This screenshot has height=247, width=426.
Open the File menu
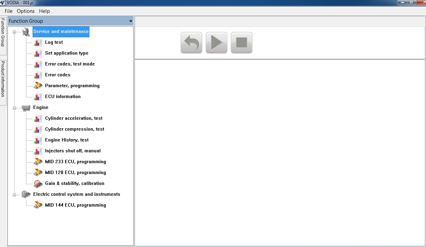click(8, 11)
